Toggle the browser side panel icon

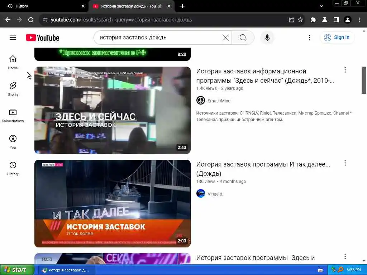(336, 20)
